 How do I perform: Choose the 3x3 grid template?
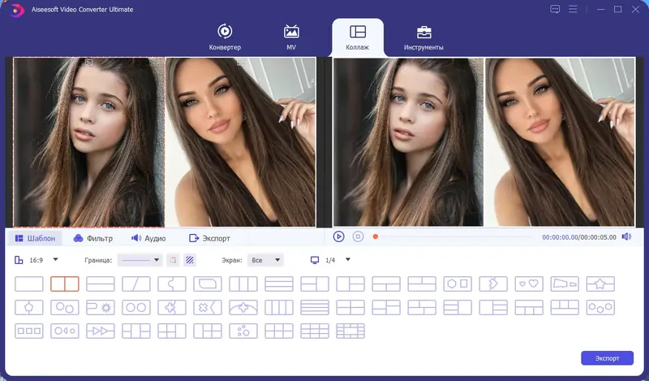315,331
